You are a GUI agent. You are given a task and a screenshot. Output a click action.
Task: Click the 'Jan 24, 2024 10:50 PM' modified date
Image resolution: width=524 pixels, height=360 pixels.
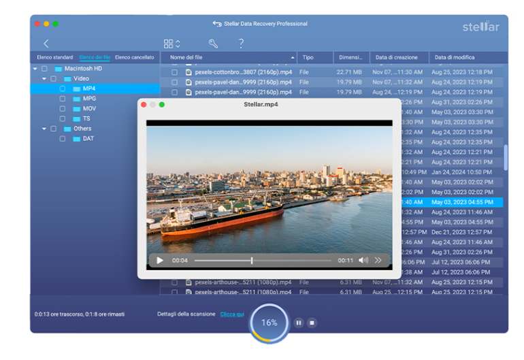click(x=461, y=172)
